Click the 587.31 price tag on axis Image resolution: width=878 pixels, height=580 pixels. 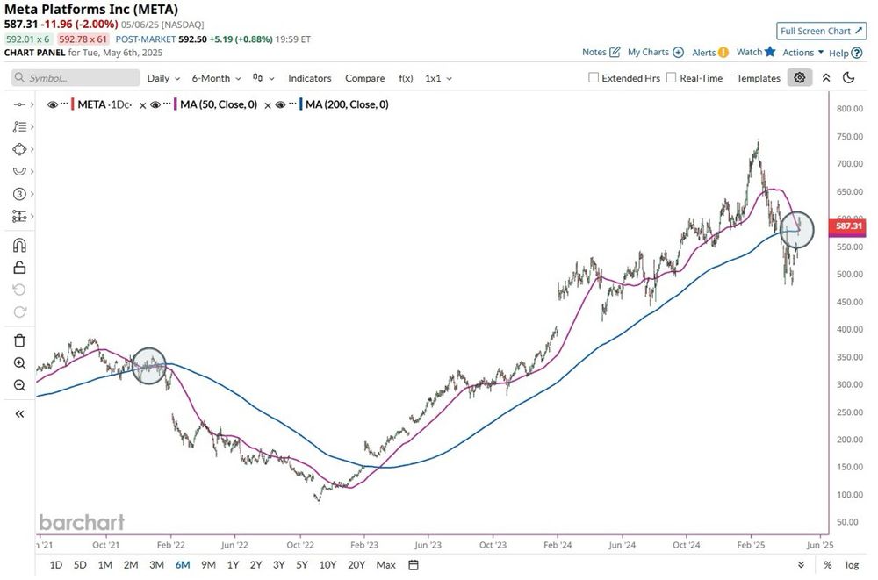849,226
